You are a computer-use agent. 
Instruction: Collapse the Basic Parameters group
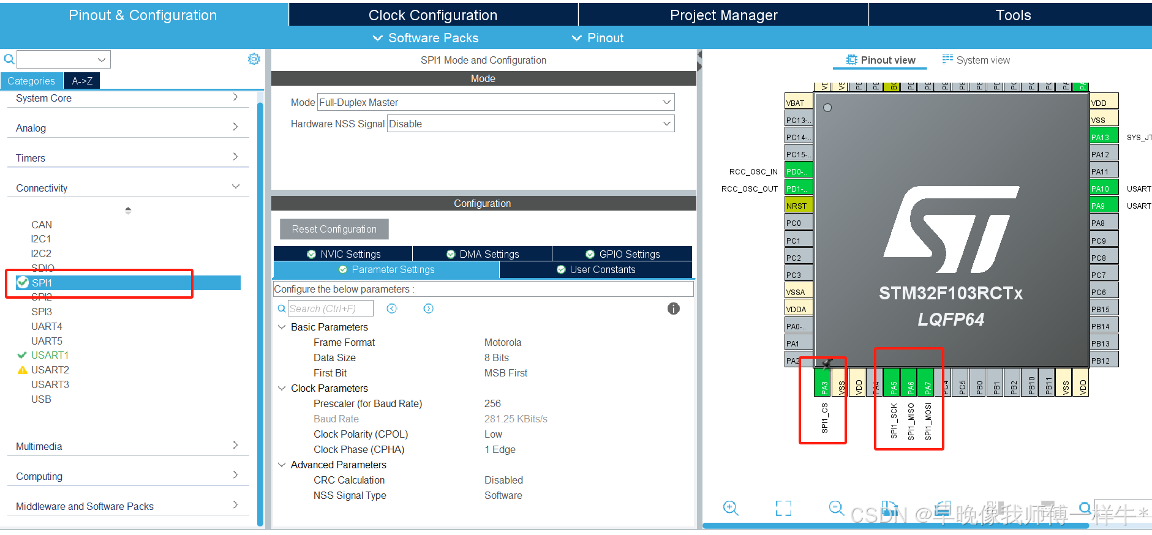pos(282,327)
